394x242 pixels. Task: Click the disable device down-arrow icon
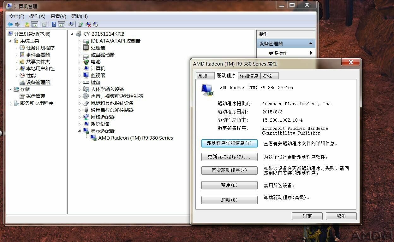point(95,24)
